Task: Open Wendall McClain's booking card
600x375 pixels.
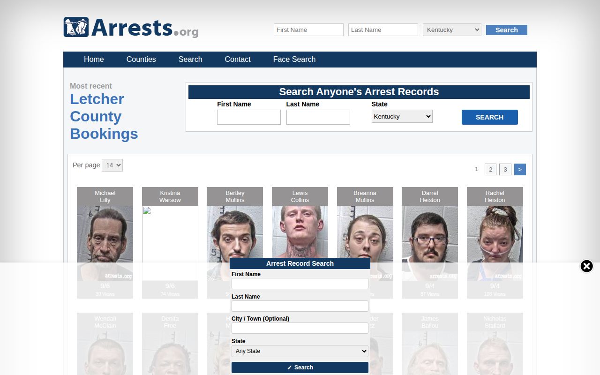Action: click(105, 344)
